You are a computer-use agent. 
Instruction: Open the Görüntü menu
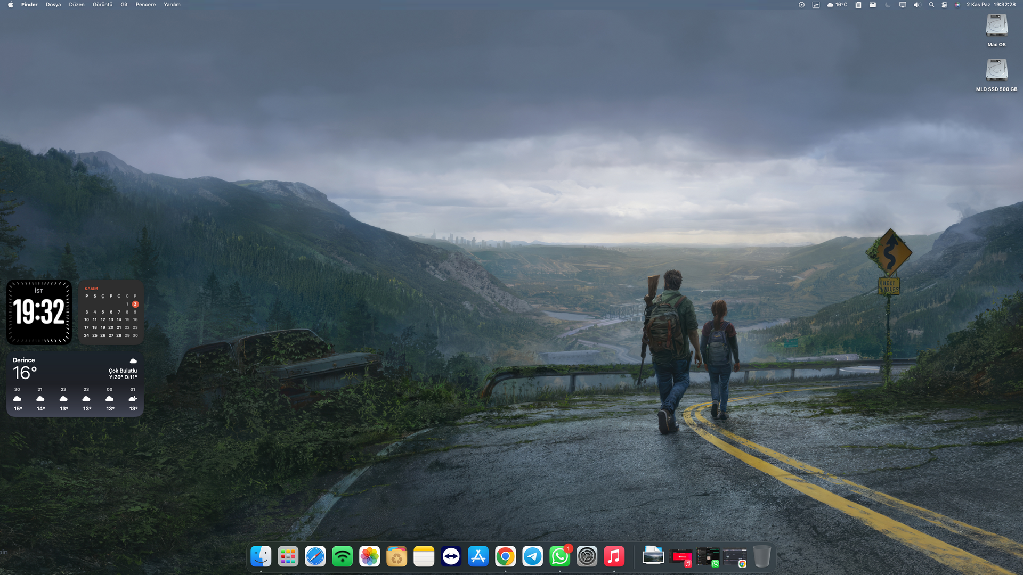point(102,5)
